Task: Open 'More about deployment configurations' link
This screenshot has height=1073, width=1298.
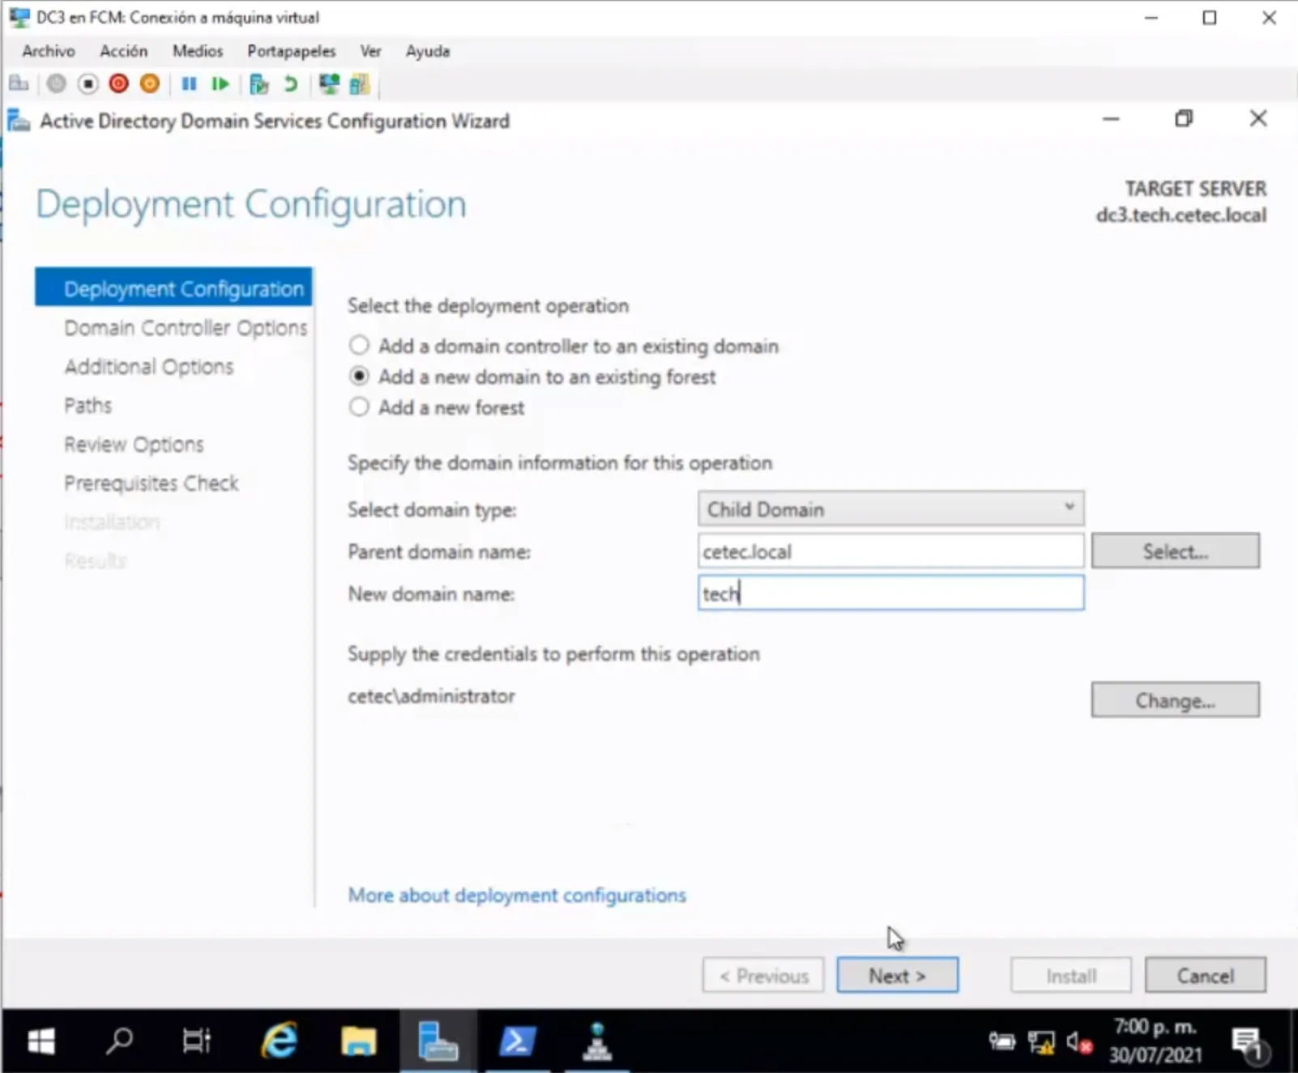Action: [517, 895]
